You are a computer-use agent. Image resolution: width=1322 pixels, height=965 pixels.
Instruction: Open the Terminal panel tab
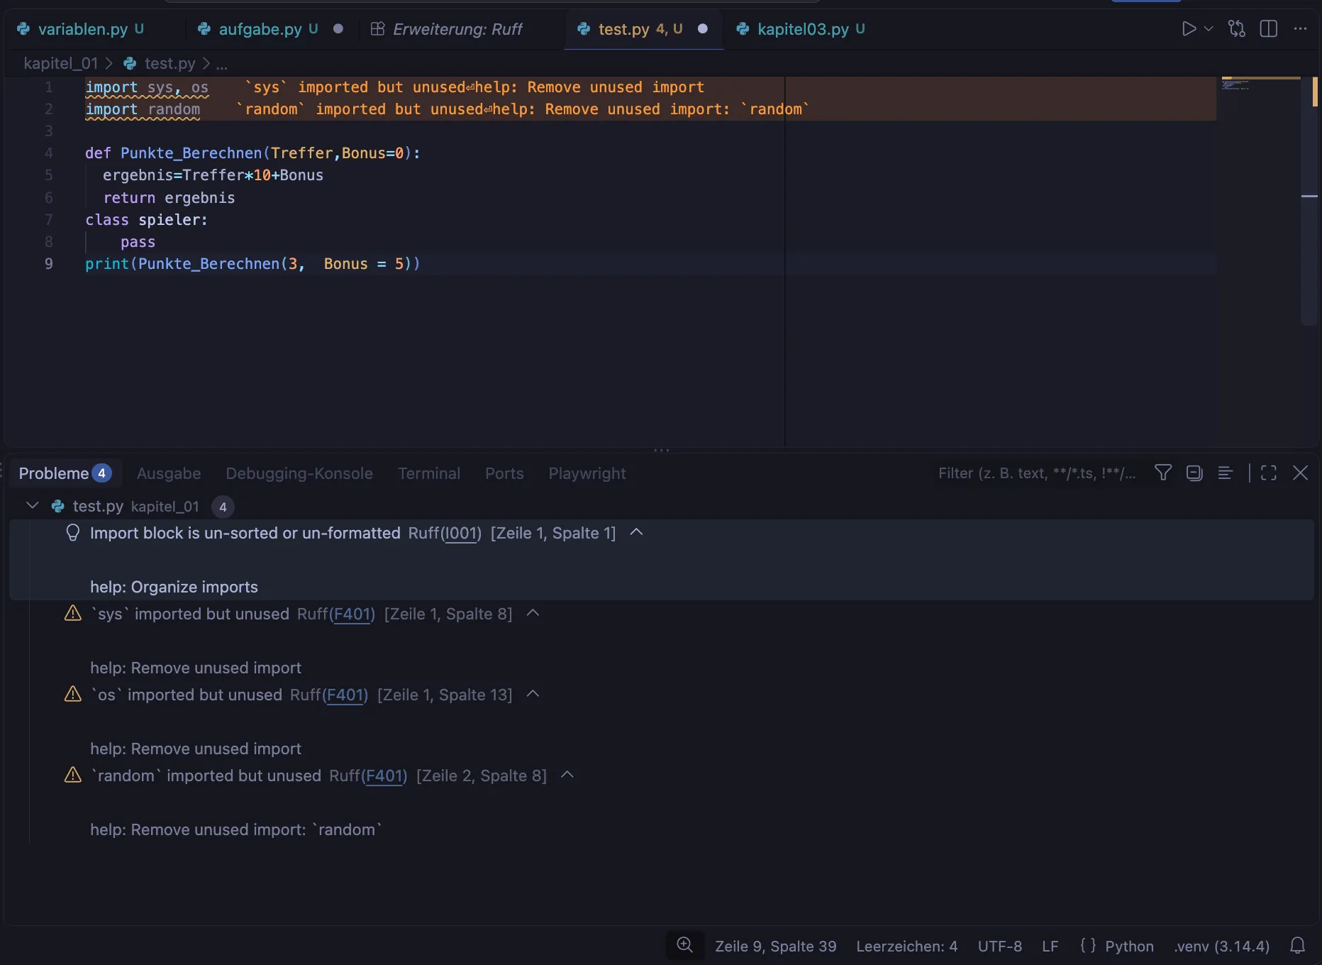click(429, 473)
